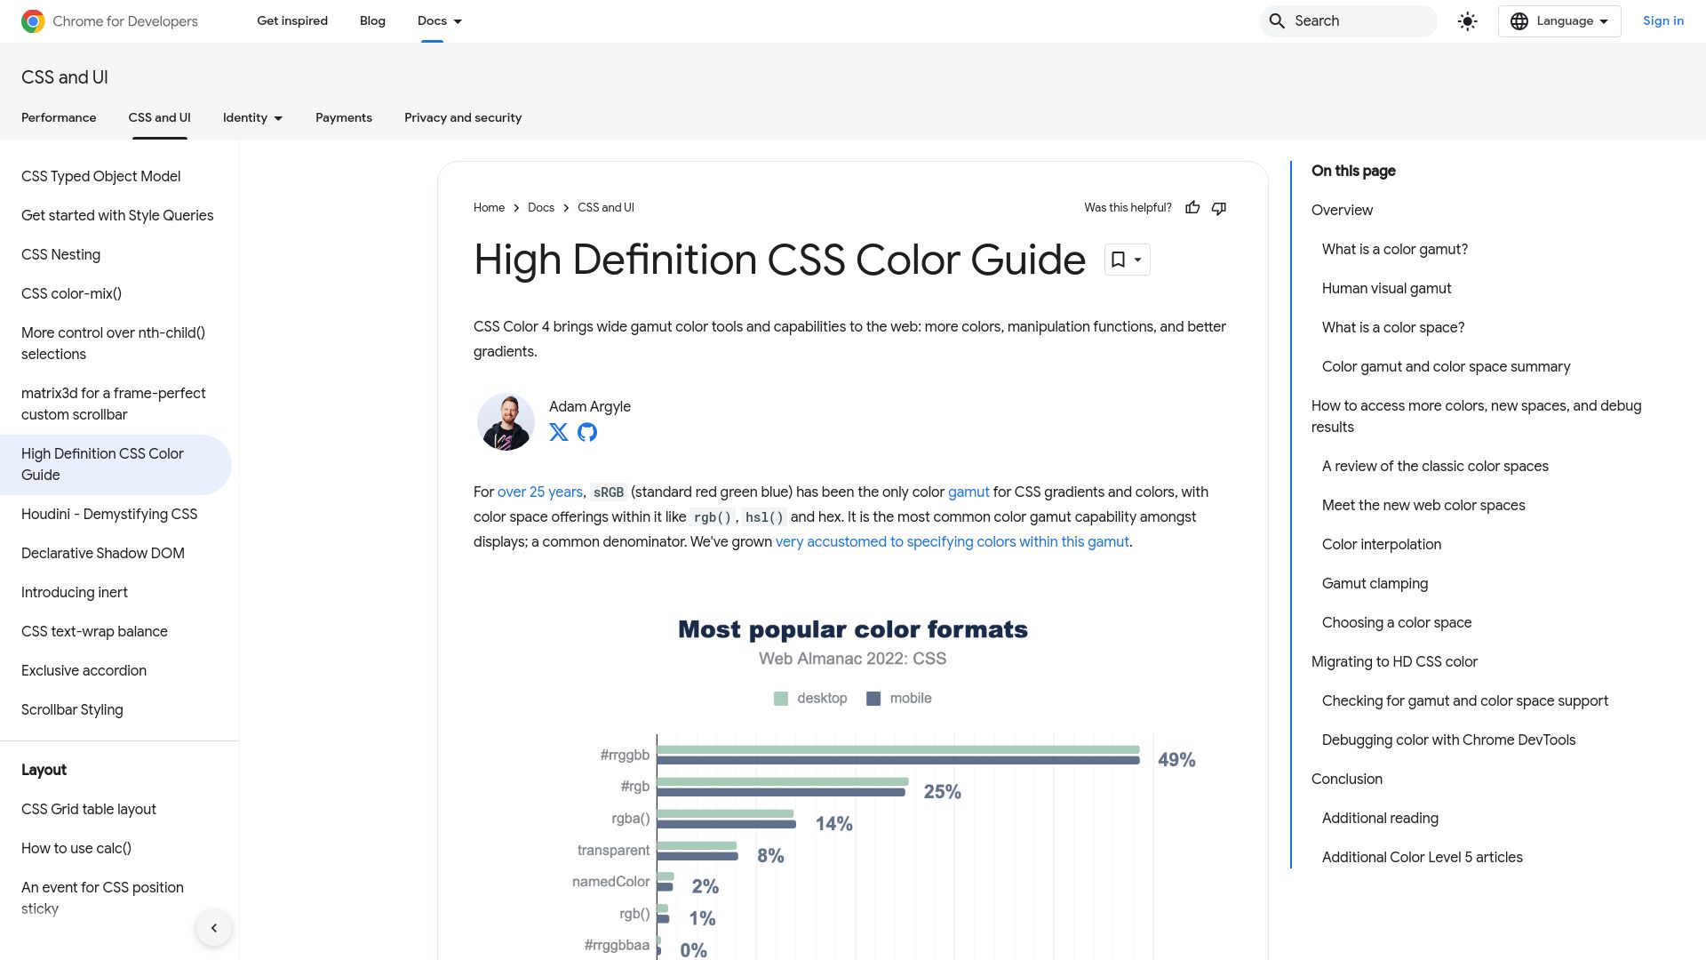Click the desktop legend color swatch
Viewport: 1706px width, 960px height.
[781, 699]
